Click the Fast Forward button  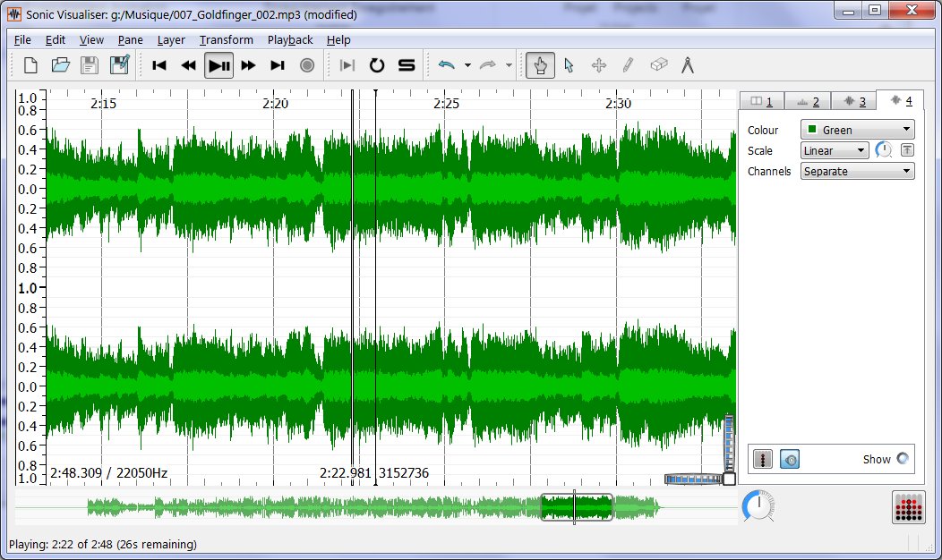coord(248,65)
